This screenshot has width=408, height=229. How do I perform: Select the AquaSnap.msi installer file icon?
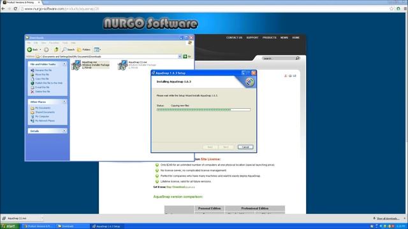pyautogui.click(x=76, y=65)
